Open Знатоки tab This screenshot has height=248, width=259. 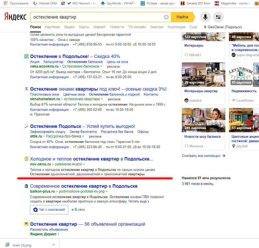157,27
